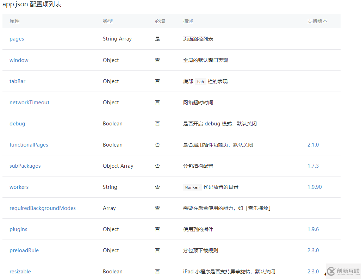This screenshot has width=361, height=279.
Task: Click version 2.3.0 in preloadRule row
Action: (x=313, y=250)
